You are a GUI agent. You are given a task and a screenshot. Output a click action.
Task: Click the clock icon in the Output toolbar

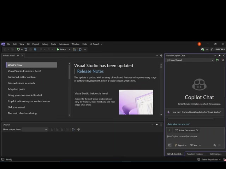click(x=78, y=130)
